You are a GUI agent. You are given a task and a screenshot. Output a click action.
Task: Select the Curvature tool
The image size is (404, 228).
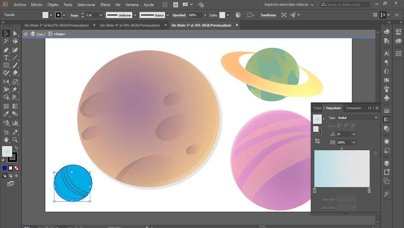(15, 50)
